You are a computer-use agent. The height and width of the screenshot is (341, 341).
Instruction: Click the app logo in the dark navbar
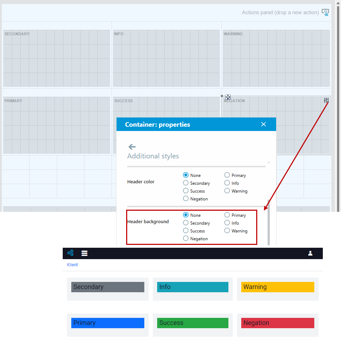(71, 253)
